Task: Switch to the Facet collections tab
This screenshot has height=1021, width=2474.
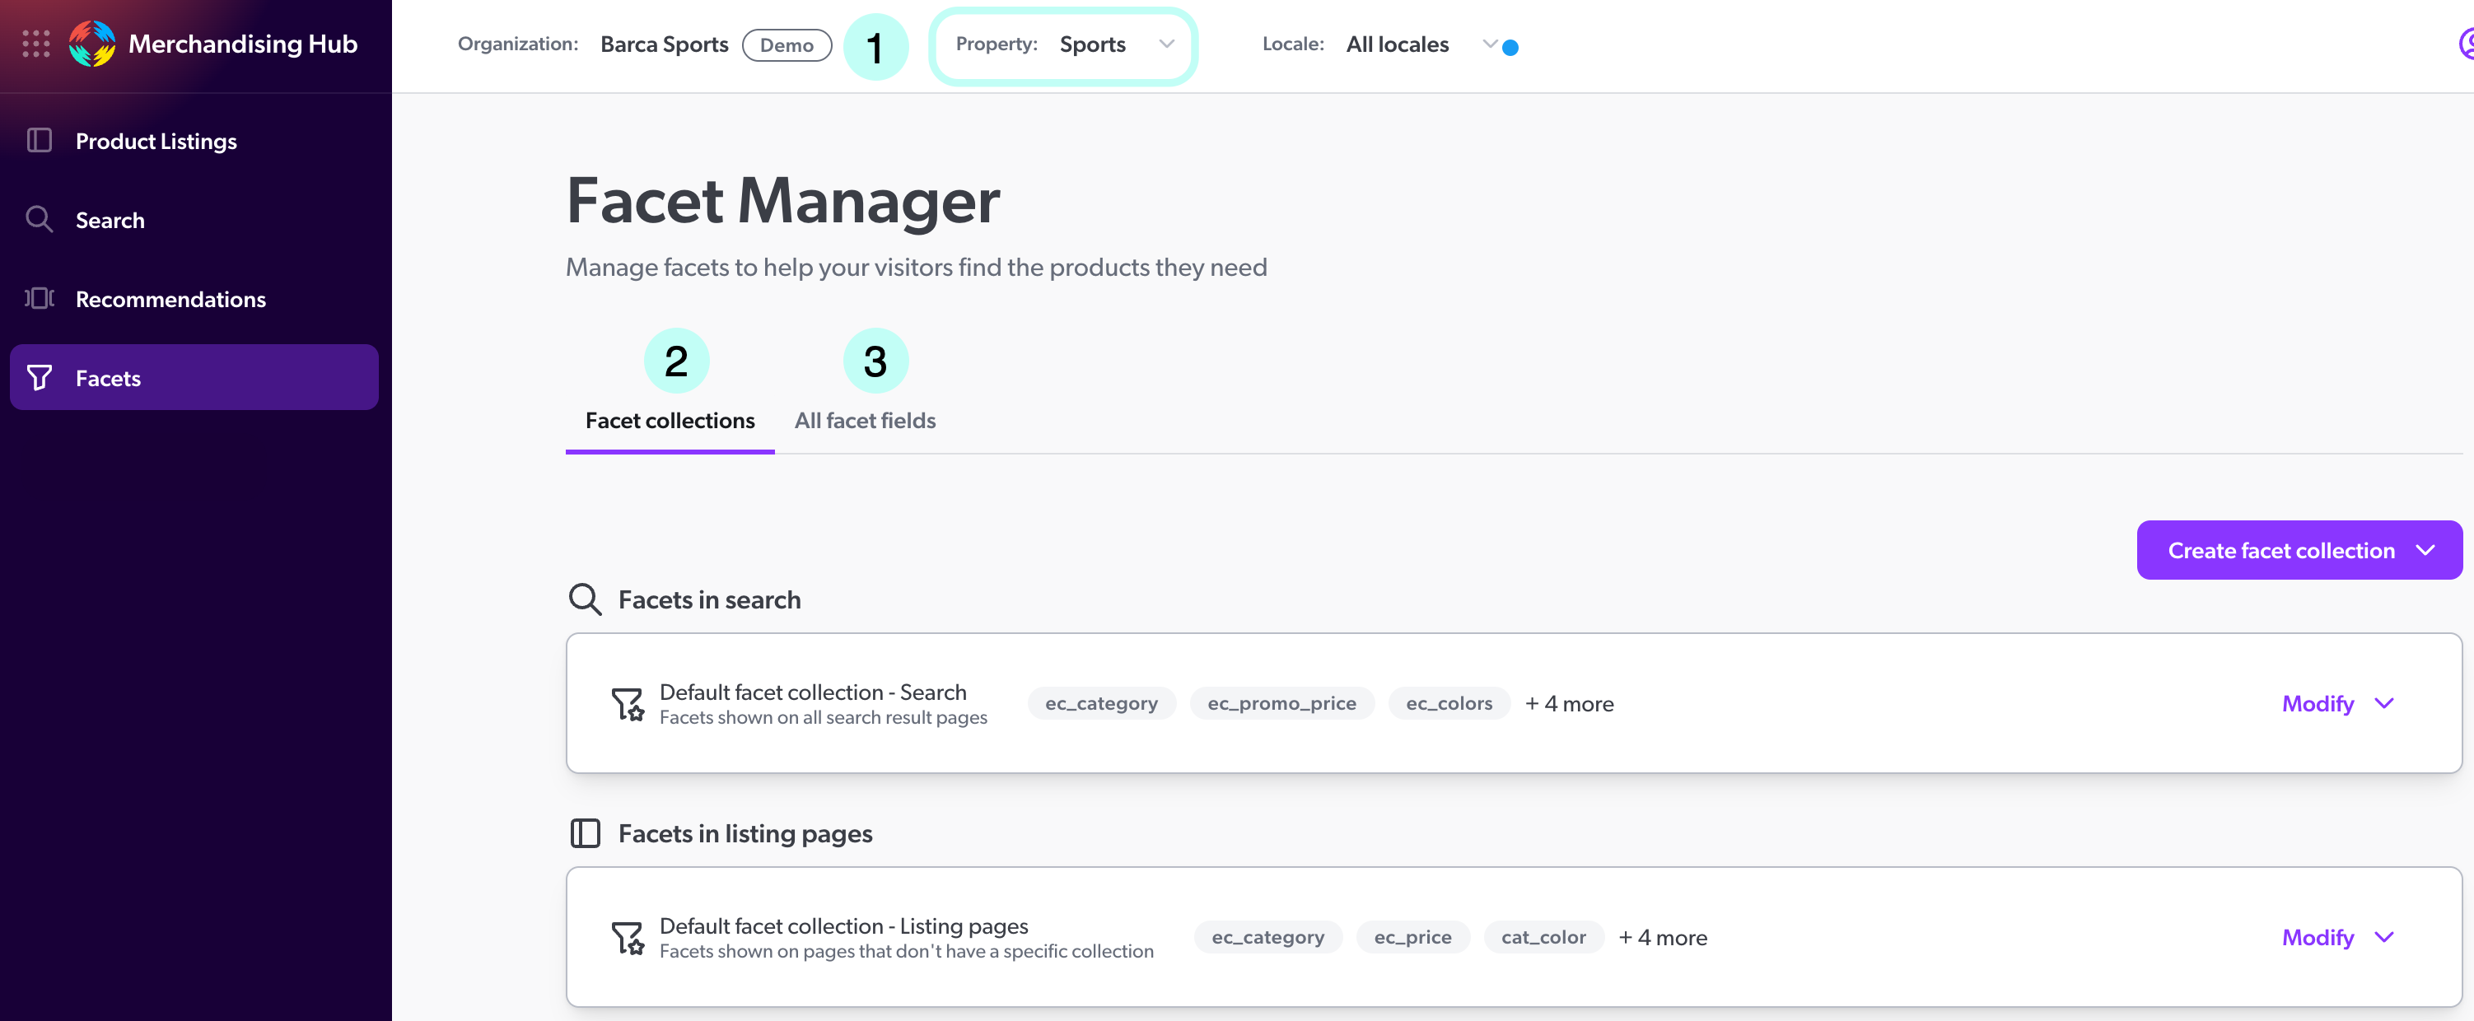Action: pyautogui.click(x=670, y=421)
